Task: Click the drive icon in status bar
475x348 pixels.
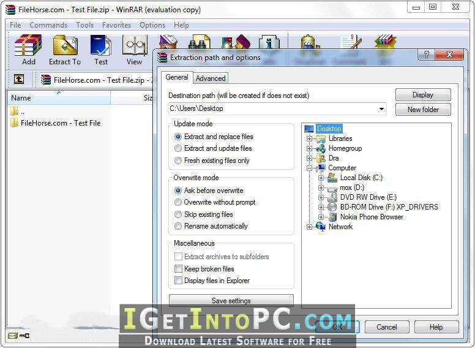Action: 12,336
